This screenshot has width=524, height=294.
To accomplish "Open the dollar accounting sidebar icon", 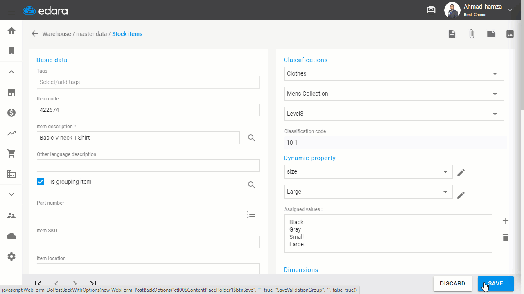I will (x=11, y=113).
